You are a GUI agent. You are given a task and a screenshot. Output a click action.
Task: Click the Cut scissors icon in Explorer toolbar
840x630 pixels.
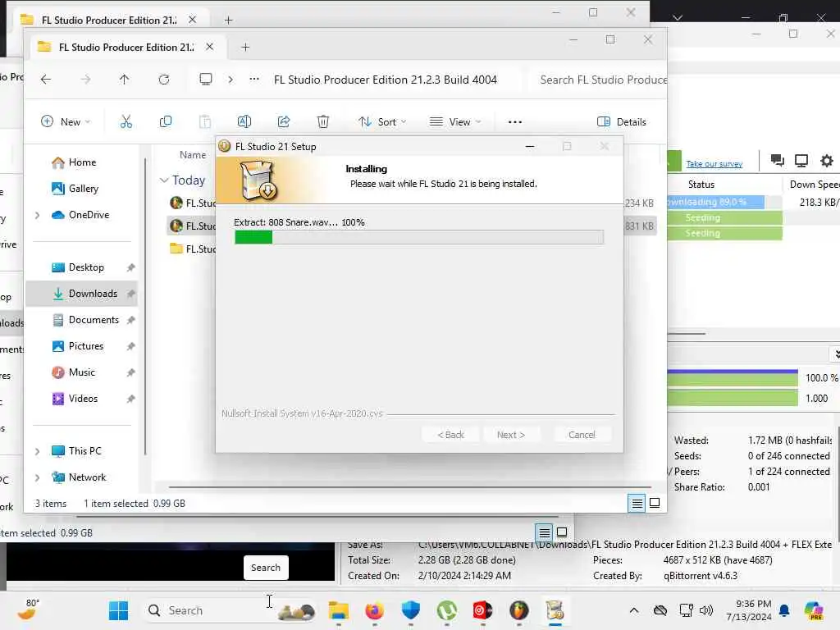coord(126,121)
